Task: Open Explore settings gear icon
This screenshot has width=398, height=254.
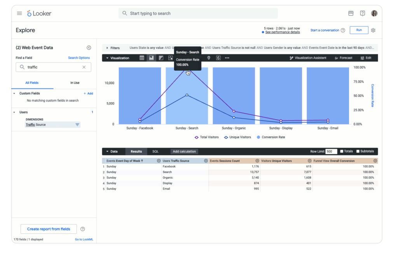Action: (373, 30)
